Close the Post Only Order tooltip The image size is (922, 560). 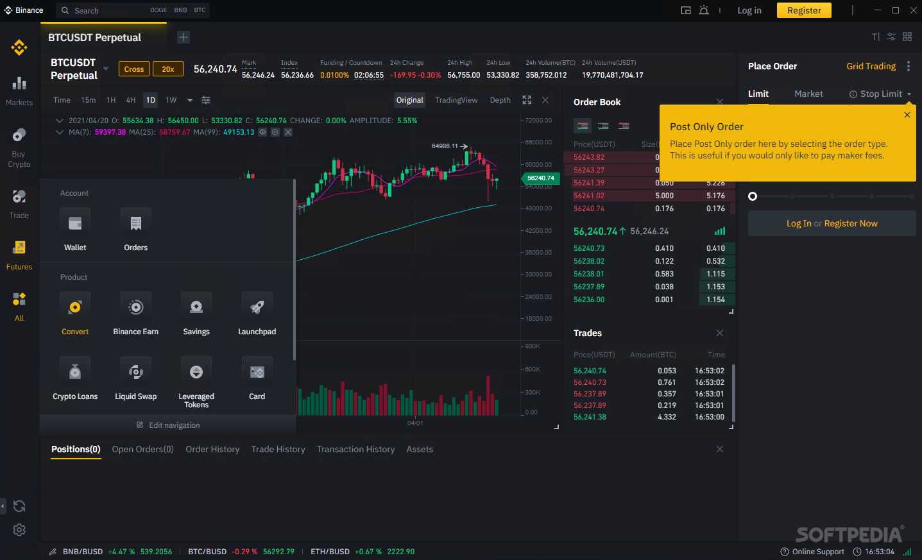tap(907, 115)
